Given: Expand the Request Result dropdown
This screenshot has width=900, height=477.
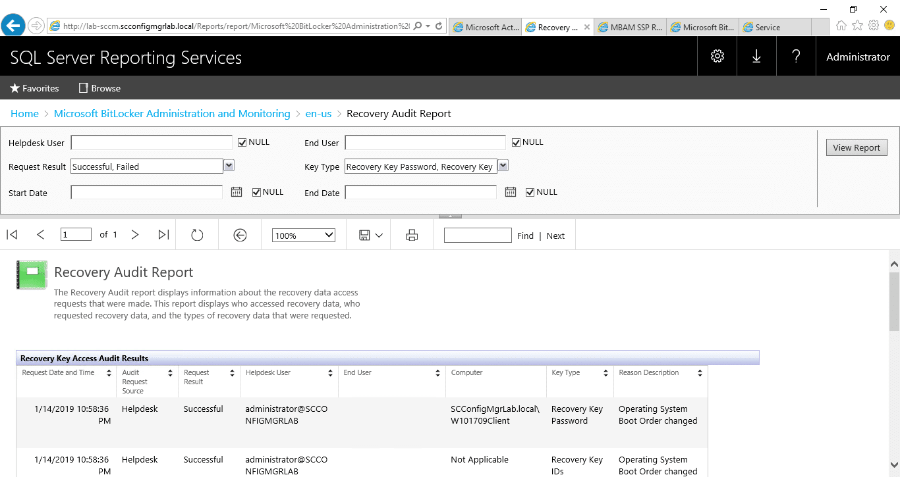Looking at the screenshot, I should point(229,166).
